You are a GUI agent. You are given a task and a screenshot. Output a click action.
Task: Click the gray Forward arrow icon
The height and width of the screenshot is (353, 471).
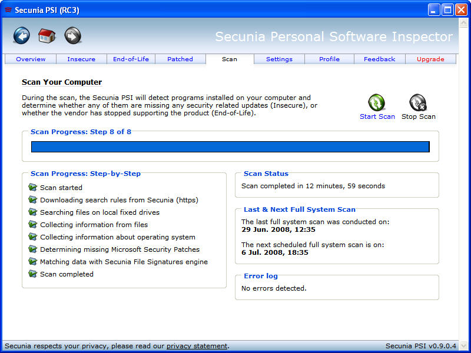[72, 36]
